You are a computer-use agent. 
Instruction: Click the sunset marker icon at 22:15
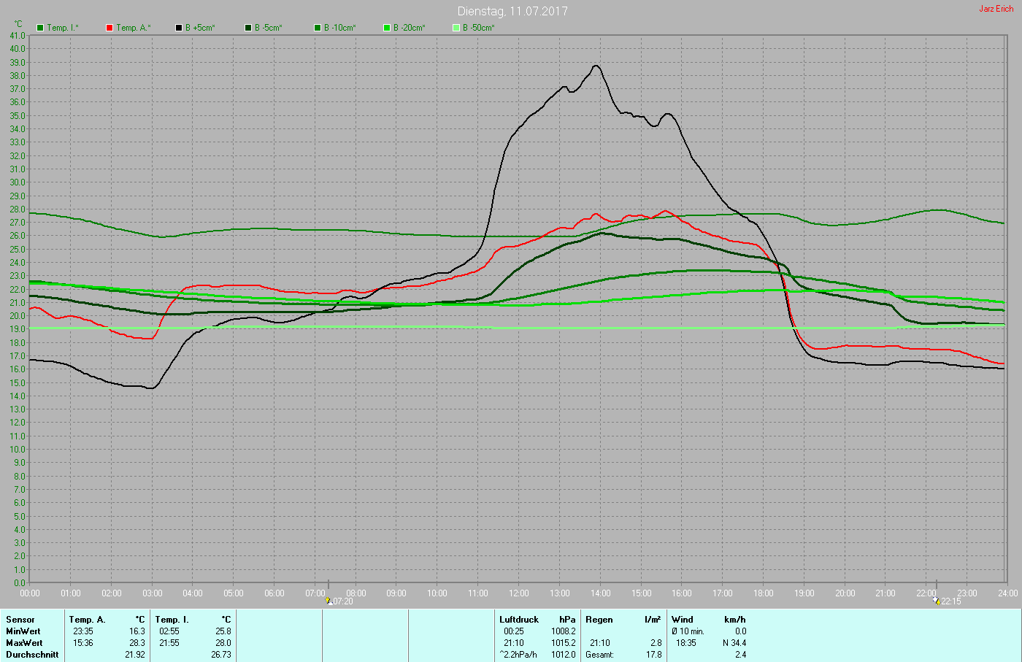(936, 601)
